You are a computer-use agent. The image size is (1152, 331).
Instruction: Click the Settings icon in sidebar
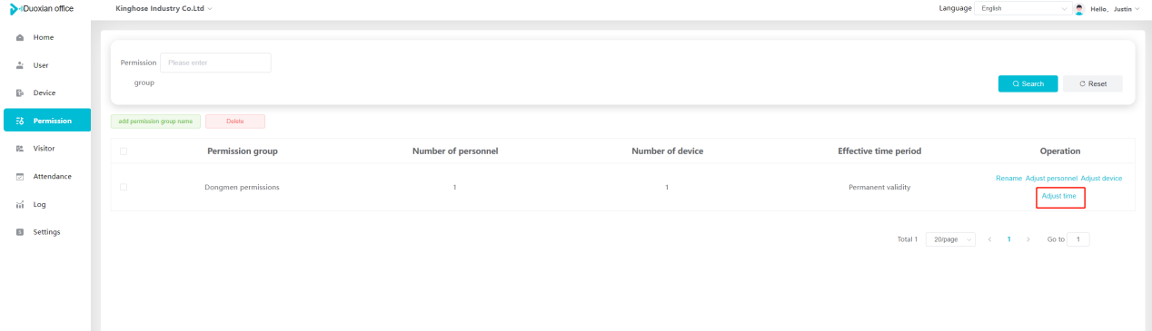tap(20, 232)
